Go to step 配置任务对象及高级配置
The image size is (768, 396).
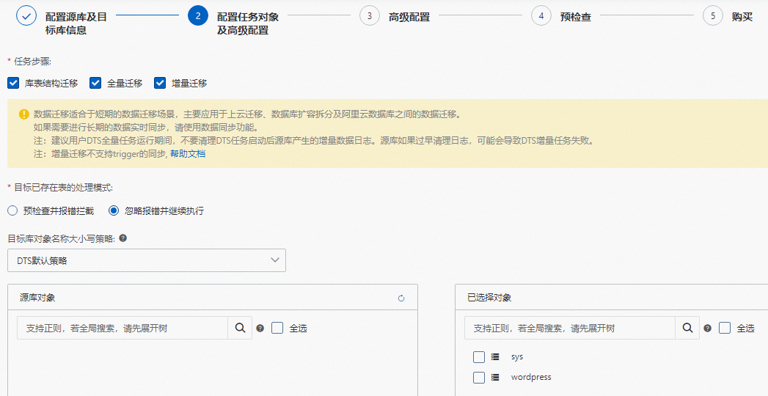pyautogui.click(x=248, y=23)
